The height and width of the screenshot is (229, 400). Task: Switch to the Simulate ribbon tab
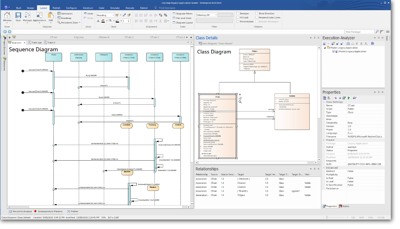(115, 8)
